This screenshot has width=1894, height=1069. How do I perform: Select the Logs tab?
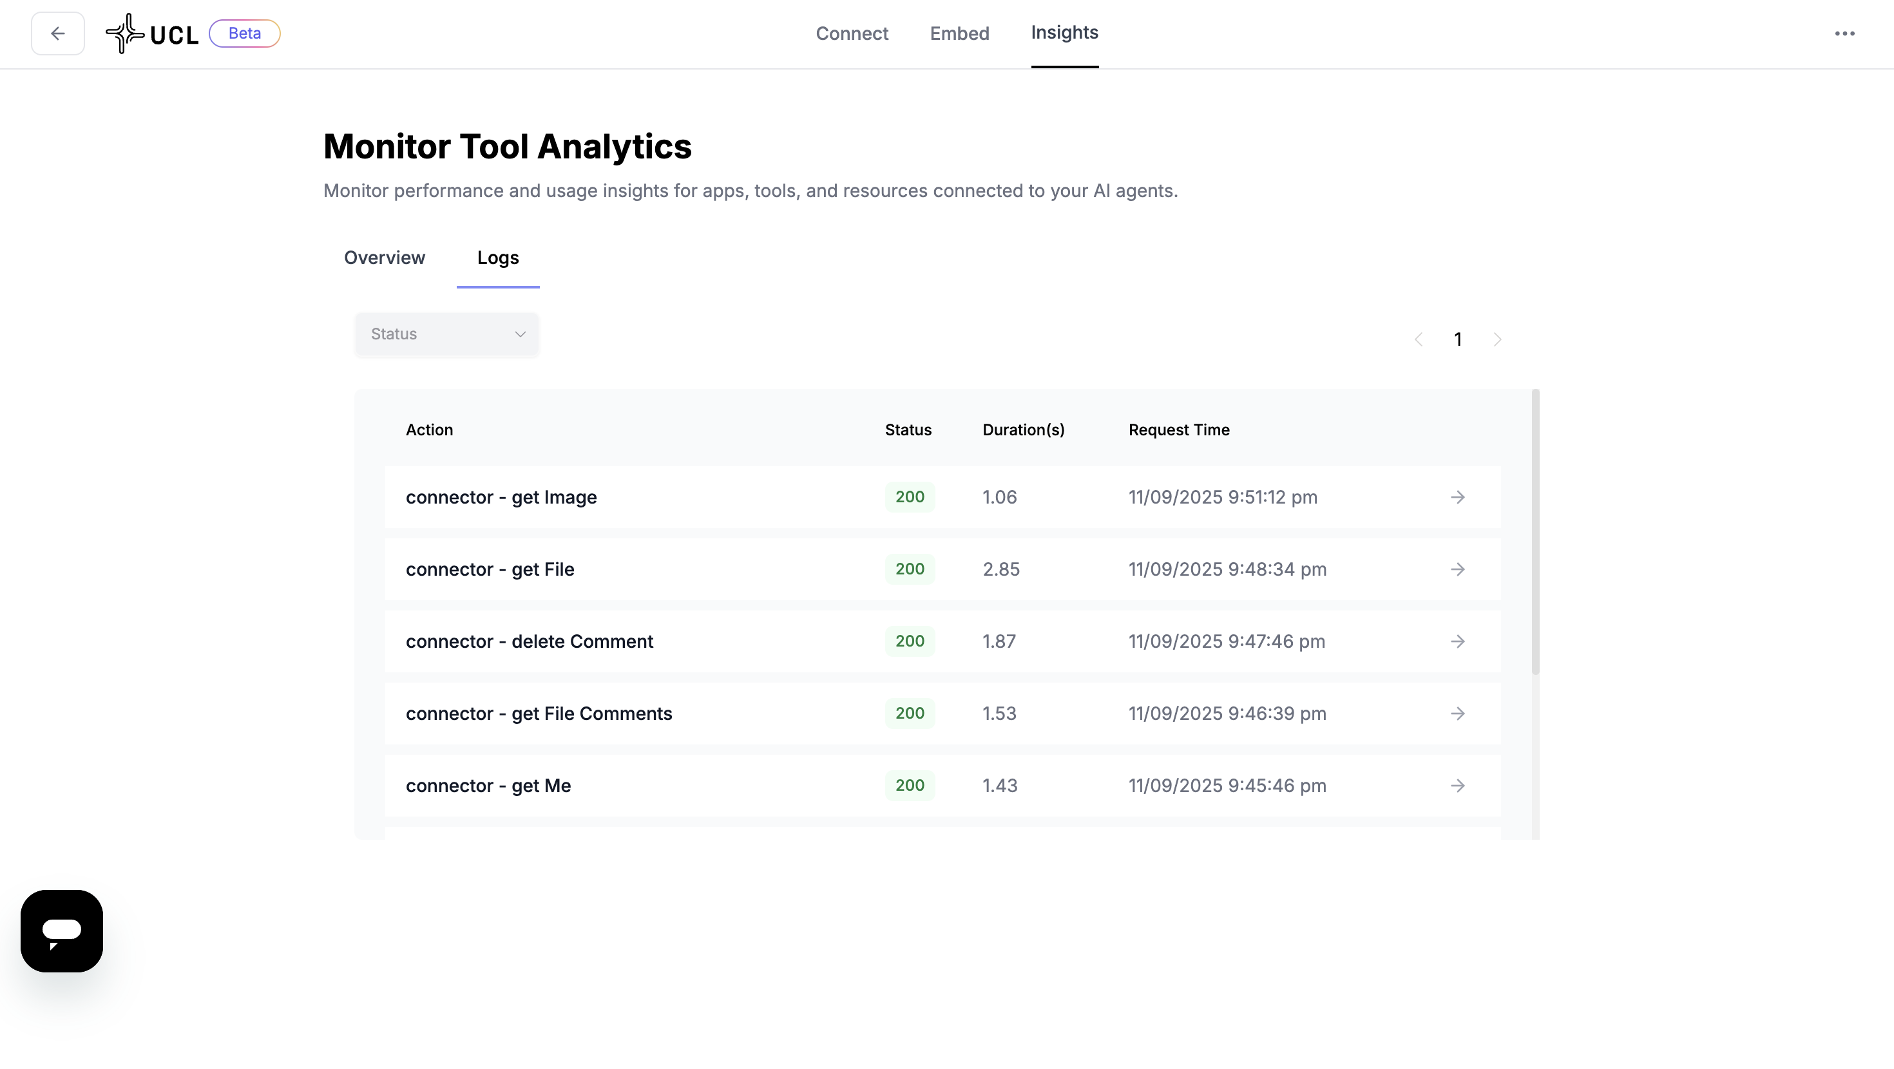[498, 258]
